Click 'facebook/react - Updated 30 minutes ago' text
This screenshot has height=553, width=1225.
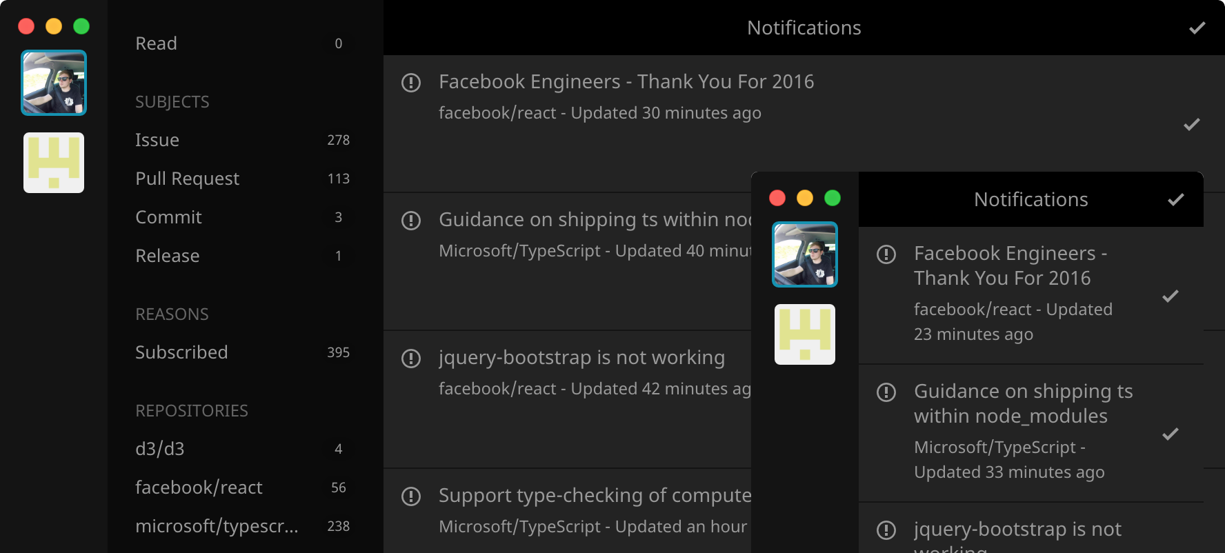[x=600, y=113]
